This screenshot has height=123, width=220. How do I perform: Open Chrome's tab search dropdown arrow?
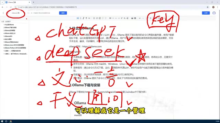2,2
